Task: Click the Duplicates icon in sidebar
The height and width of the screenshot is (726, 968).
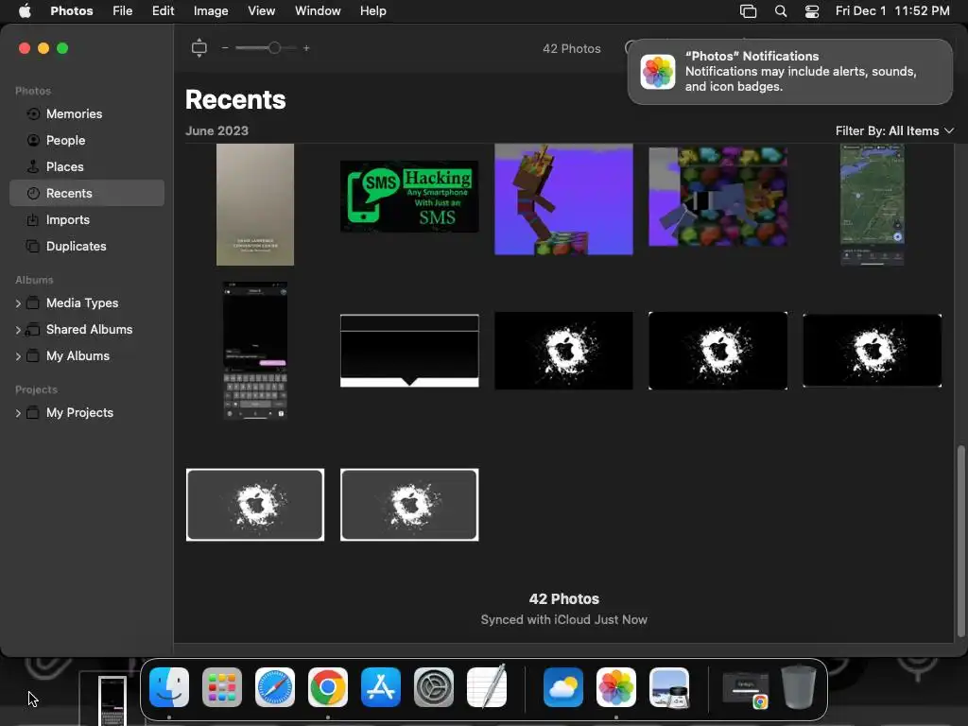Action: coord(33,247)
